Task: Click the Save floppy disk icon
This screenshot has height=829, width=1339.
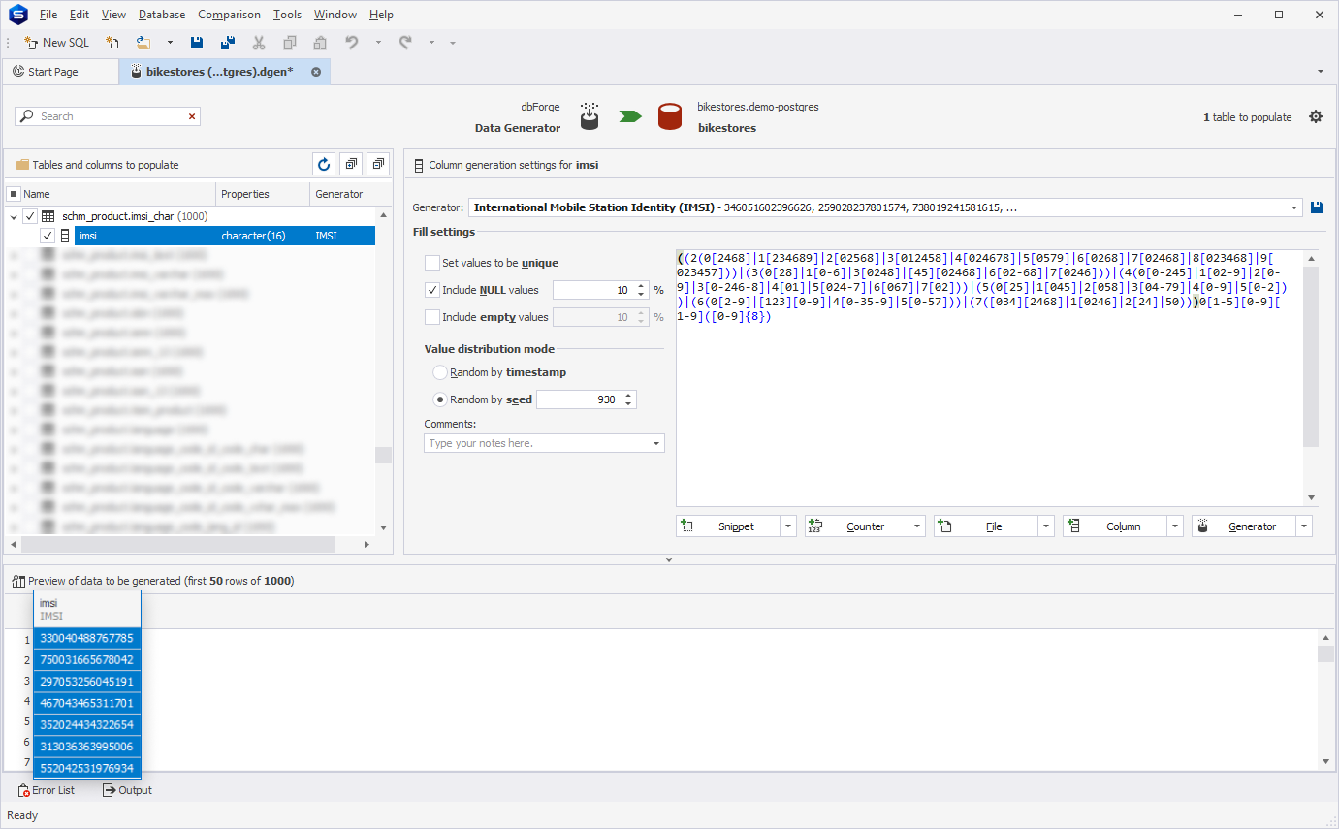Action: (197, 43)
